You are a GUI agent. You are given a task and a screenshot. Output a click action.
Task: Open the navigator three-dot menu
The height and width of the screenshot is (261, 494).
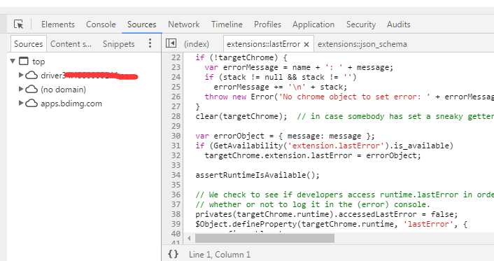(150, 43)
